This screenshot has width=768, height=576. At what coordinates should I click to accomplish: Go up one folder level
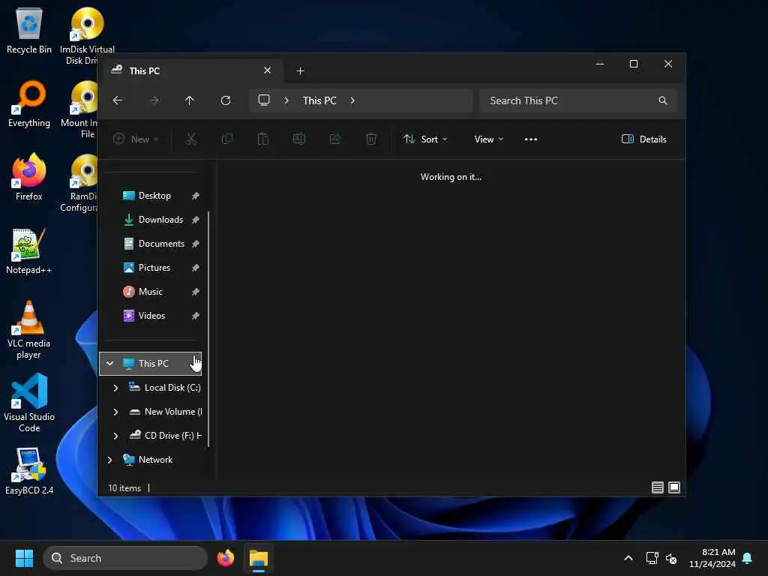[x=190, y=100]
